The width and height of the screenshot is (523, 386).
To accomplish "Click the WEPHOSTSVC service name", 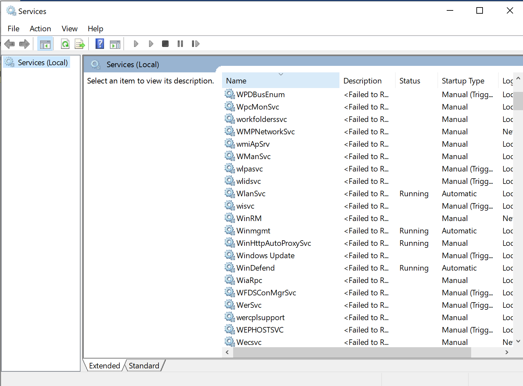I will click(260, 330).
